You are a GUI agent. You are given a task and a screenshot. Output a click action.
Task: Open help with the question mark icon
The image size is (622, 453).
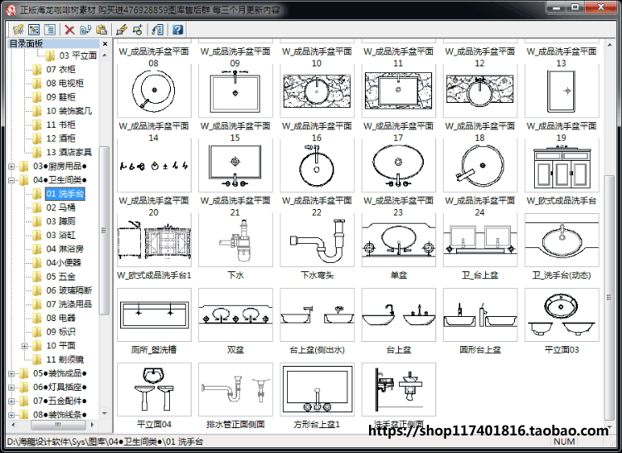(177, 30)
